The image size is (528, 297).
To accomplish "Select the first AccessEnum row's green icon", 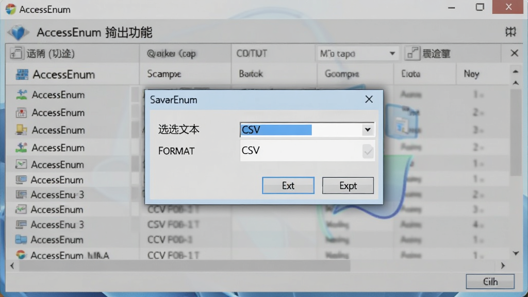I will 22,95.
